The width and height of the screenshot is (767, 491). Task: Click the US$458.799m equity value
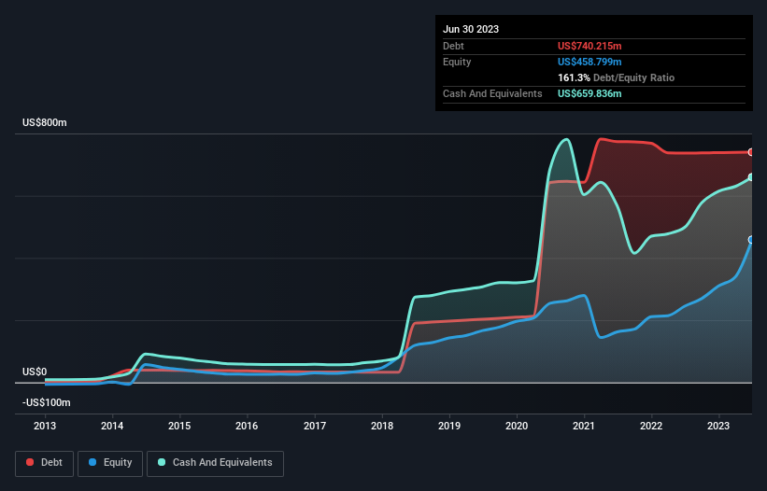click(589, 62)
